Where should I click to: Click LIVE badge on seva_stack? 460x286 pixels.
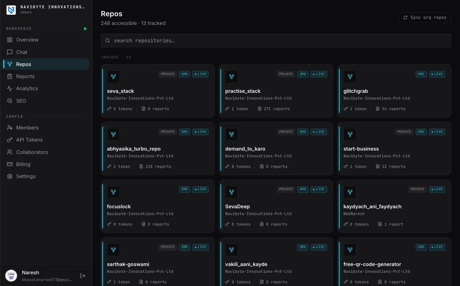[200, 74]
